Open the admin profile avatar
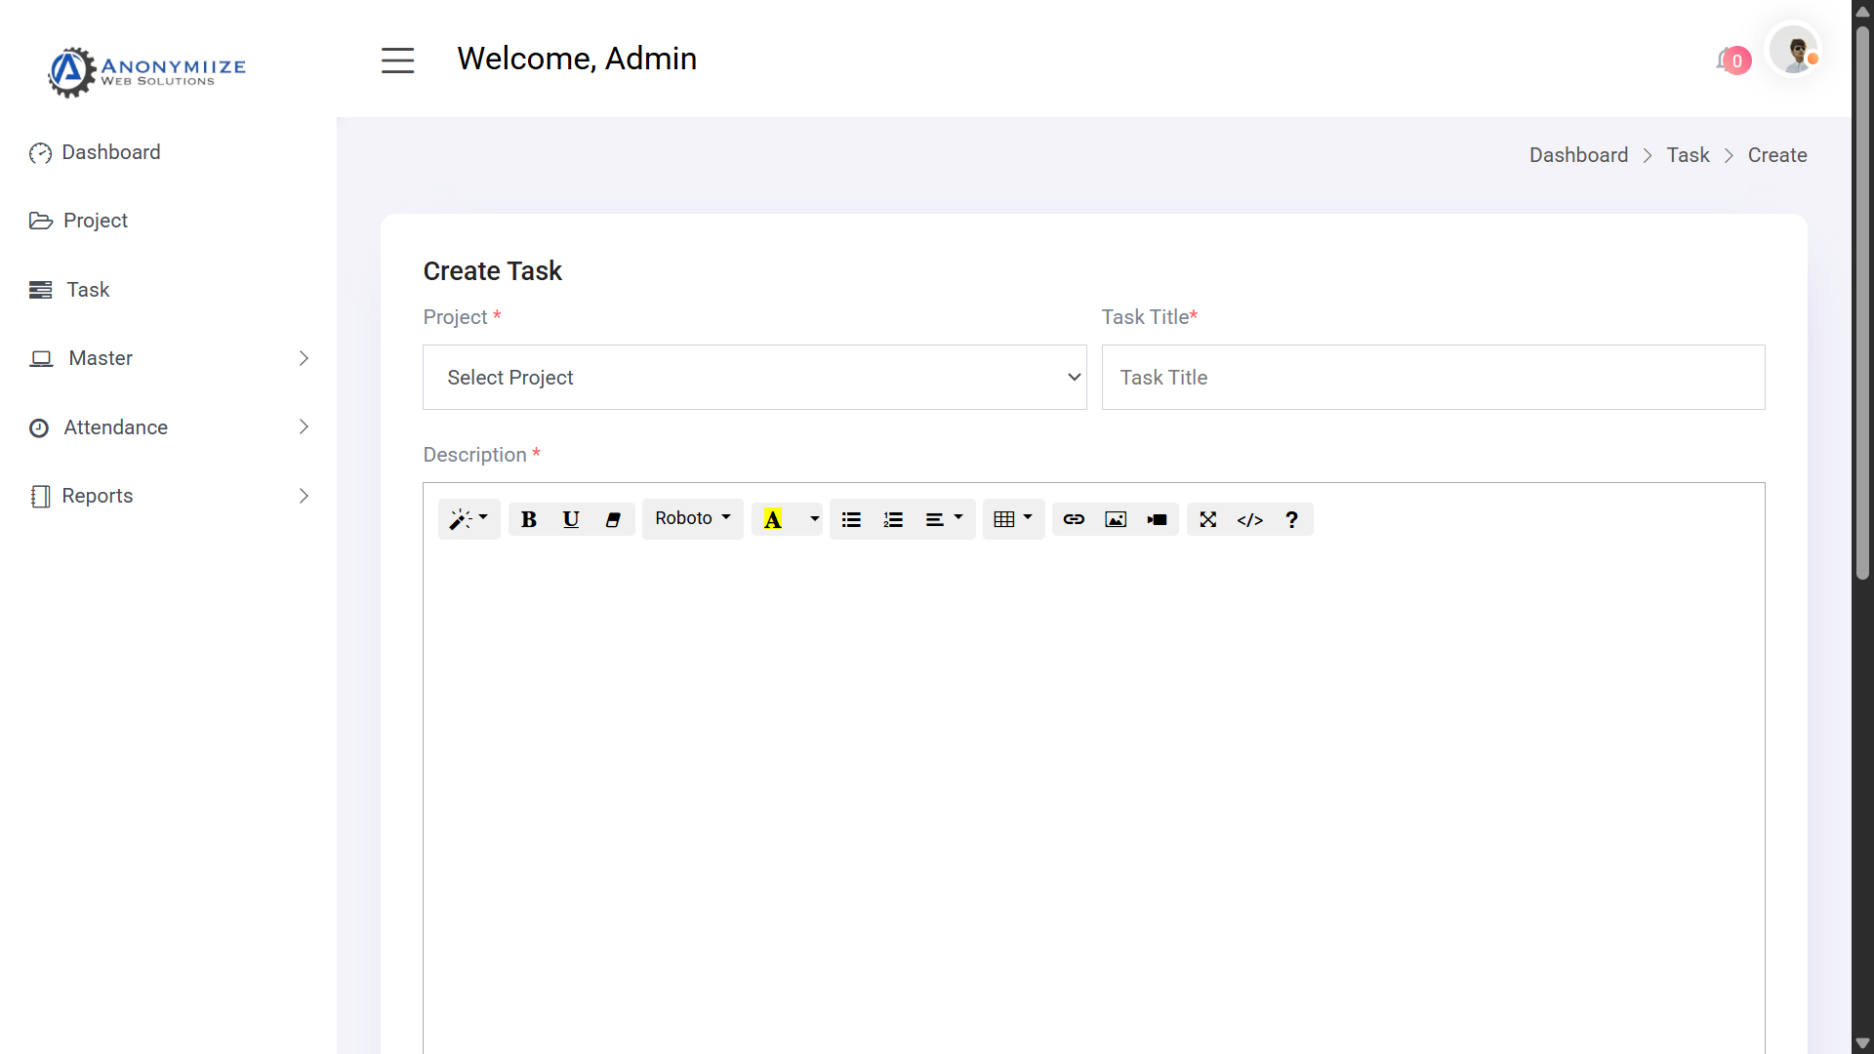1874x1054 pixels. (1794, 50)
